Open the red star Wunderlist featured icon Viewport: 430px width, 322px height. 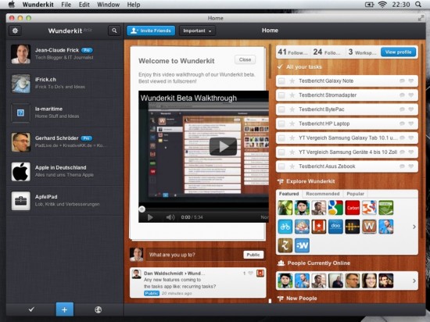(319, 227)
